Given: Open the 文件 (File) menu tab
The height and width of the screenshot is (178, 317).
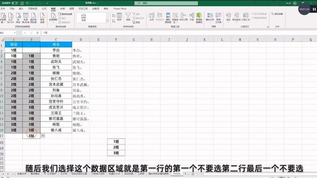Looking at the screenshot, I should [2, 9].
